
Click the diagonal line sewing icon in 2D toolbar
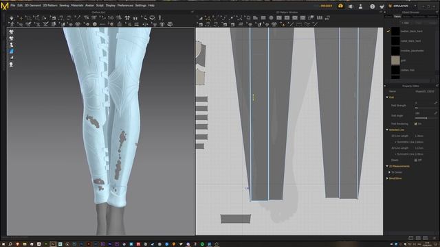291,25
